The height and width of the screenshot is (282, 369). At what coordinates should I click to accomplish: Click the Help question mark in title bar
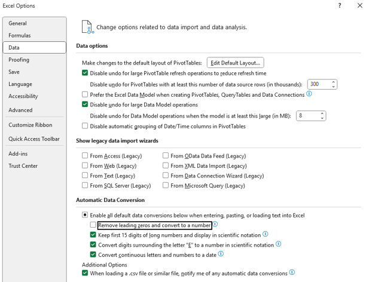pos(339,6)
